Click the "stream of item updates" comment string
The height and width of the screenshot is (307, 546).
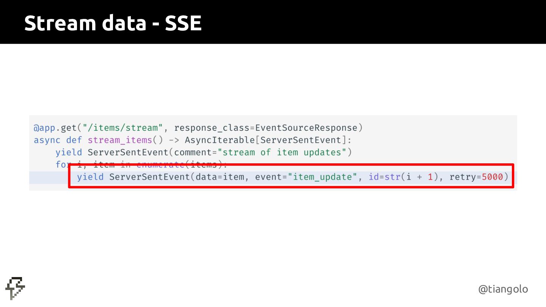tap(282, 152)
